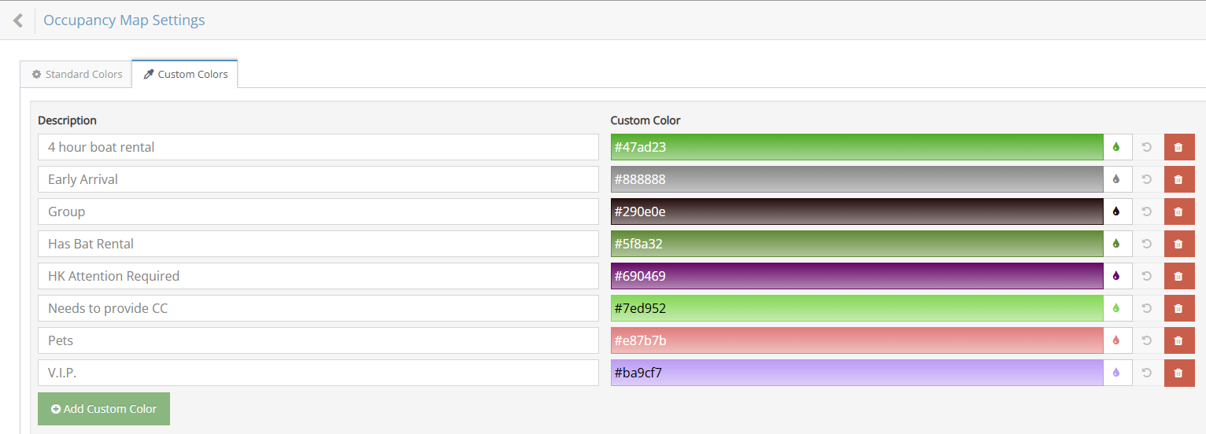Delete the Has Bat Rental custom color

click(x=1178, y=244)
